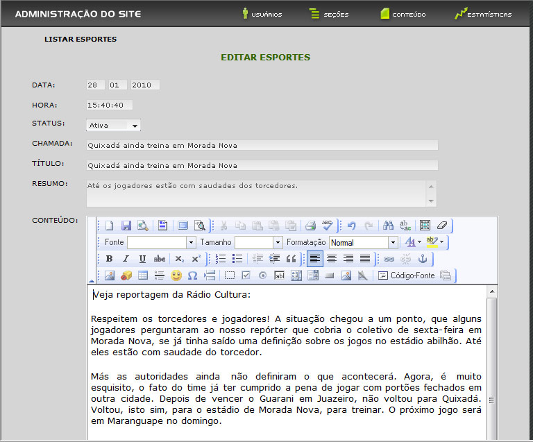Open the Preview icon with magnifier
The width and height of the screenshot is (533, 442).
(x=143, y=226)
